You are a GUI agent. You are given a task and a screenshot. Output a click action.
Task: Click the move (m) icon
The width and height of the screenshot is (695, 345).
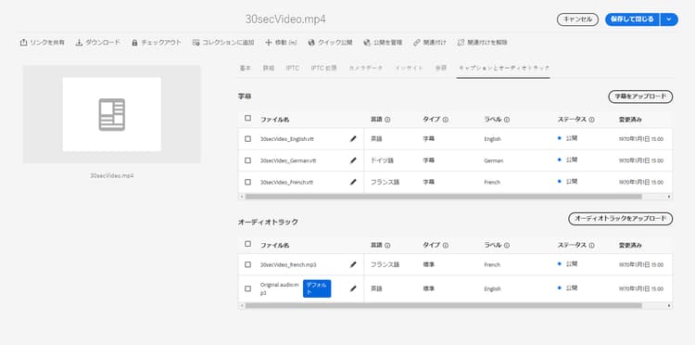tap(268, 43)
